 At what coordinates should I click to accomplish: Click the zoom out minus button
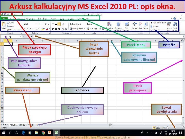[168, 128]
